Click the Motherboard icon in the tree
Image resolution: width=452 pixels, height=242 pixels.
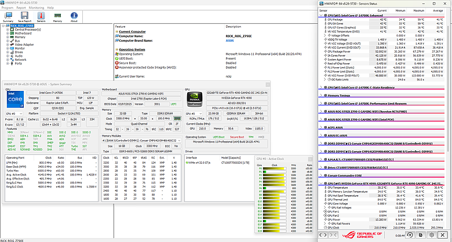[12, 33]
